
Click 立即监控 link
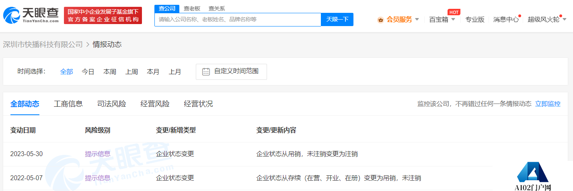[x=548, y=104]
